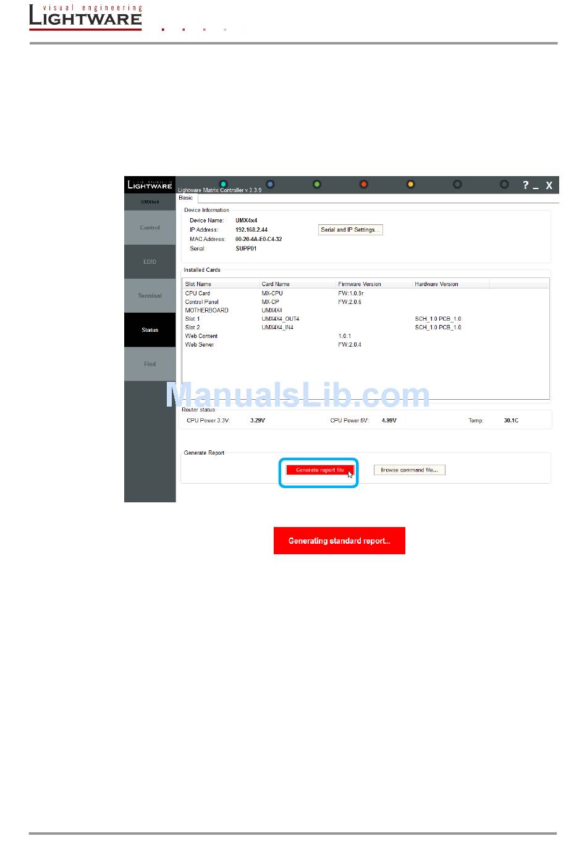
Task: Open Serial and IP Settings
Action: (350, 230)
